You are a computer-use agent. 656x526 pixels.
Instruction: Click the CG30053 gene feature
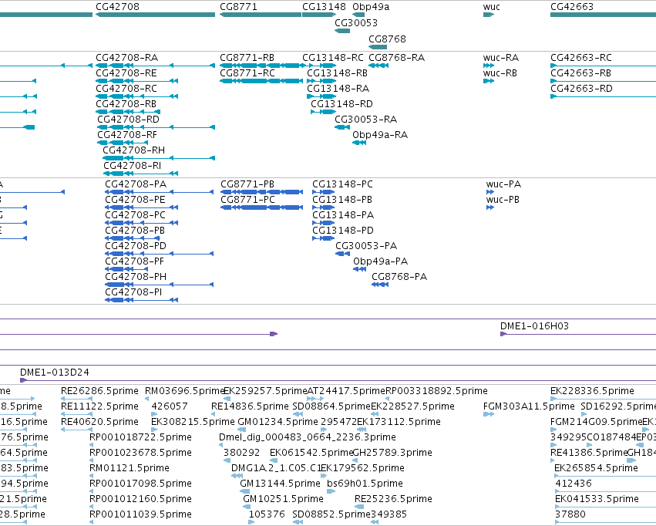click(x=342, y=31)
